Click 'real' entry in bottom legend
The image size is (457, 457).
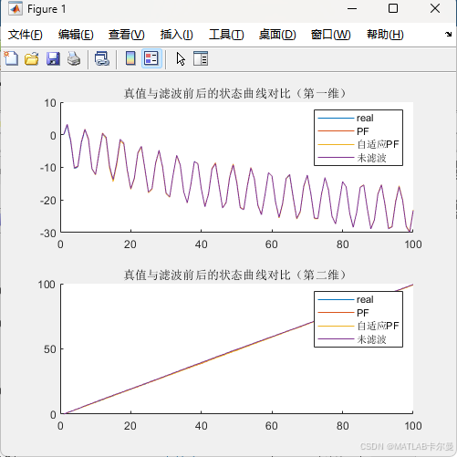[x=365, y=299]
